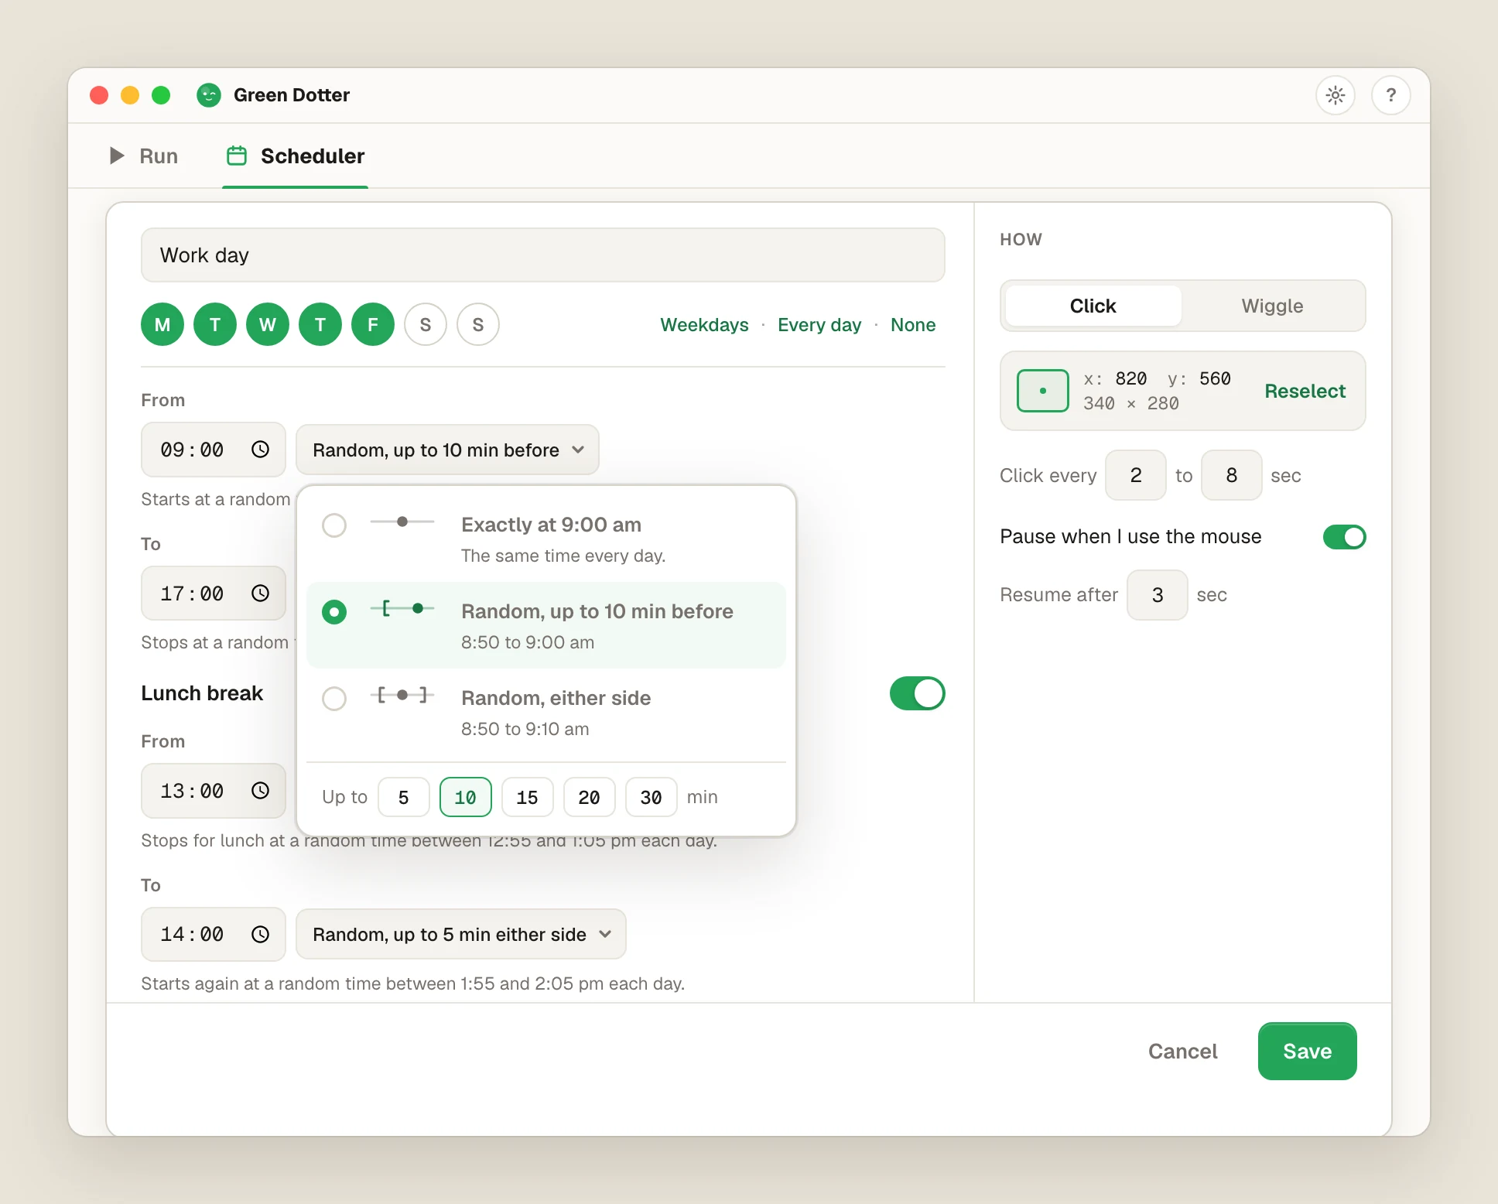Open Random, up to 5 min either side dropdown
Screen dimensions: 1498x1204
461,935
